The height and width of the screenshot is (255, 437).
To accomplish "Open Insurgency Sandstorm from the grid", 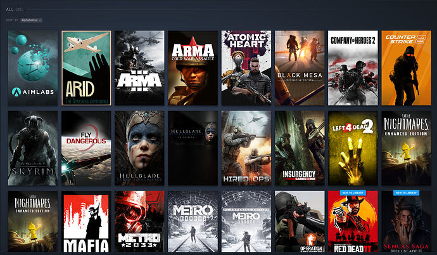I will pyautogui.click(x=299, y=148).
